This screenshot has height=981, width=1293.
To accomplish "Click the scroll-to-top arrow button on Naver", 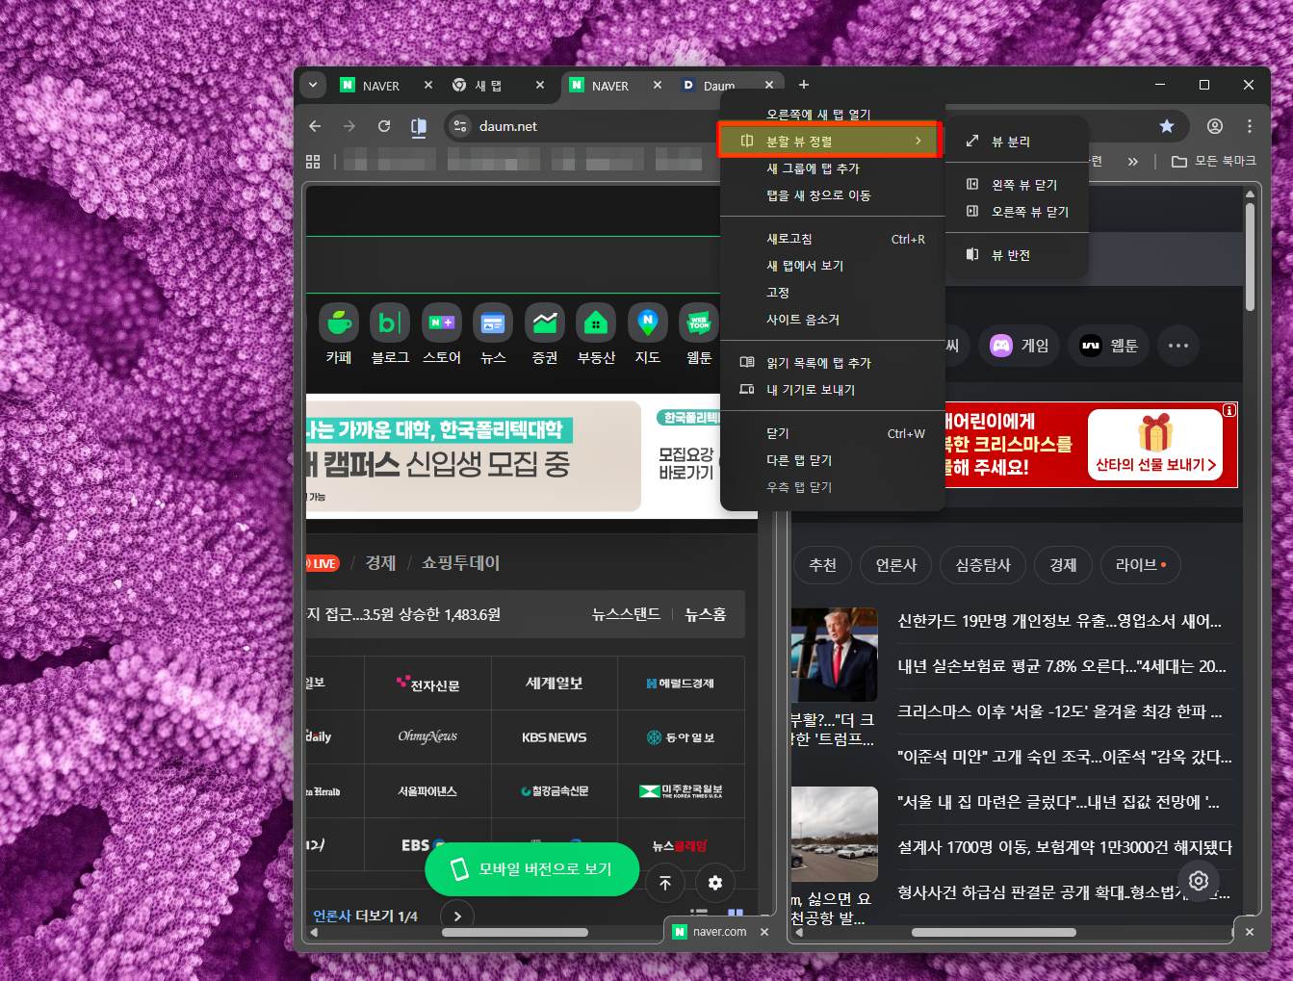I will pos(665,883).
